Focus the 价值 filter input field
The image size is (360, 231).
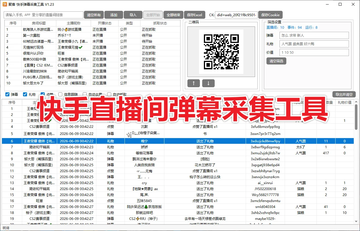(x=314, y=52)
